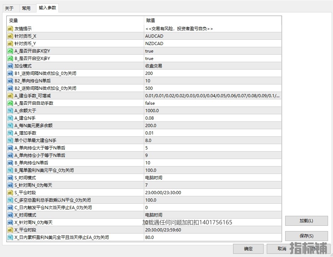Click the icon beside B_尾单盈利N美元平仓_0为关闭
Image resolution: width=333 pixels, height=257 pixels.
10,170
